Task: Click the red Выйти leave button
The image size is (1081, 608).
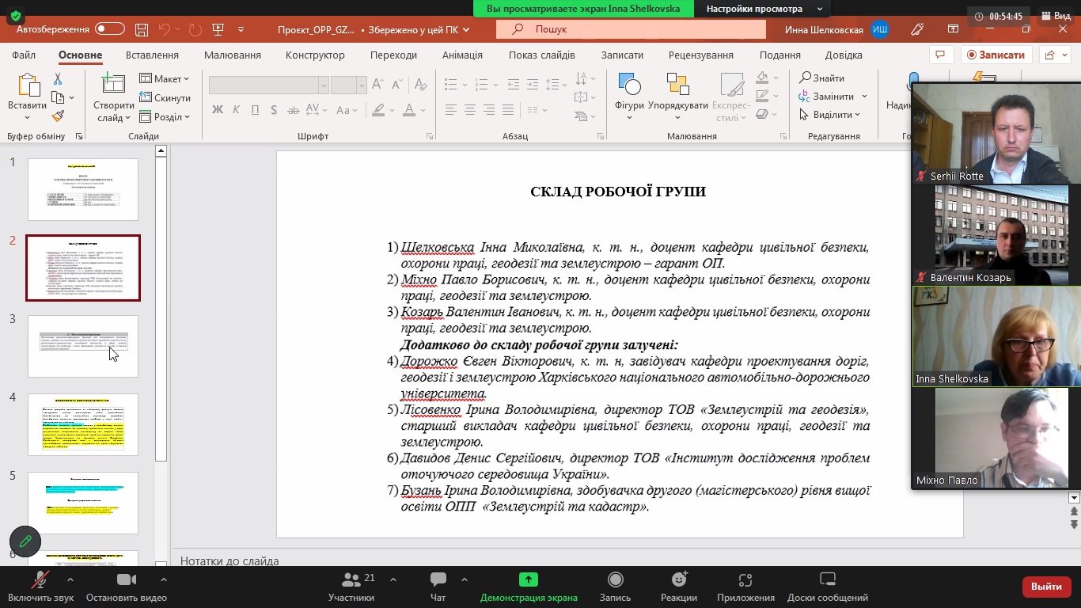Action: click(x=1046, y=587)
